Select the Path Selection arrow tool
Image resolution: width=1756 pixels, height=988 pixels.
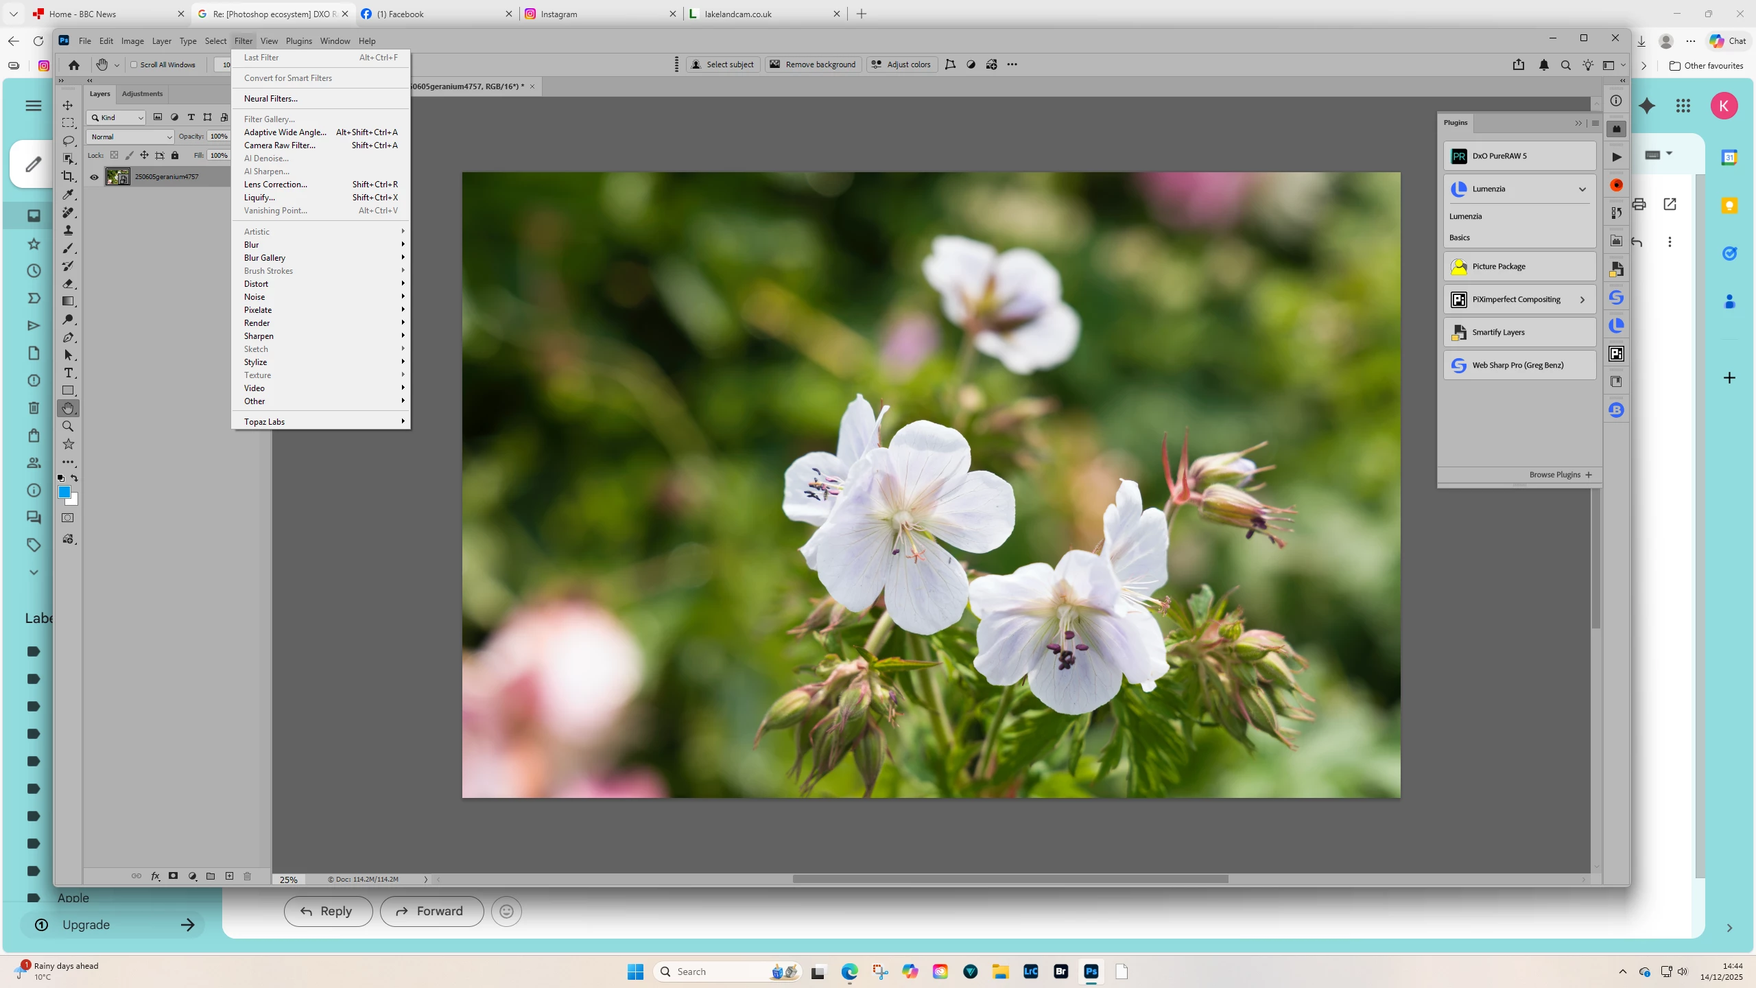pos(68,355)
